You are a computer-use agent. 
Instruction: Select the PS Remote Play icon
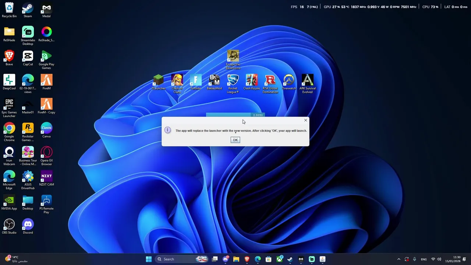tap(46, 204)
